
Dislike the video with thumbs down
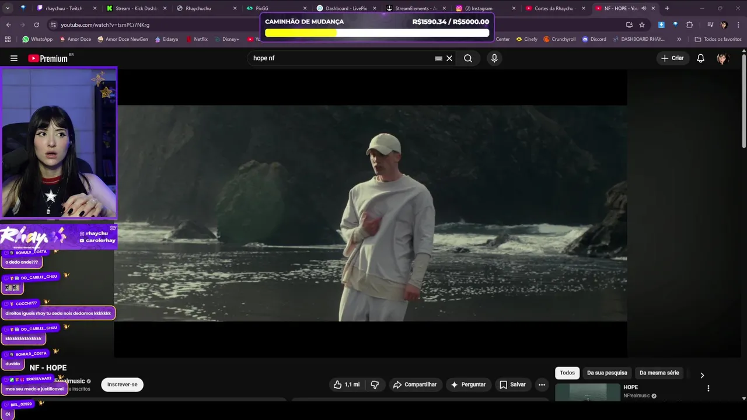(375, 384)
